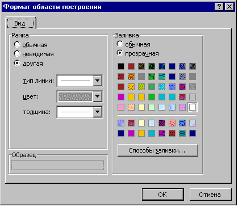The width and height of the screenshot is (238, 207).
Task: Open the толщина line weight dropdown
Action: tap(98, 112)
